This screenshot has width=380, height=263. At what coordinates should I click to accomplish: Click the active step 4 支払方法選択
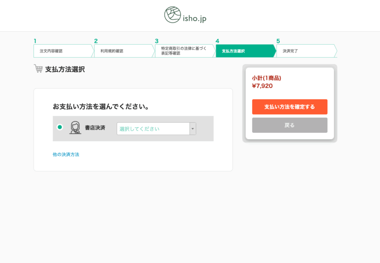pyautogui.click(x=245, y=51)
